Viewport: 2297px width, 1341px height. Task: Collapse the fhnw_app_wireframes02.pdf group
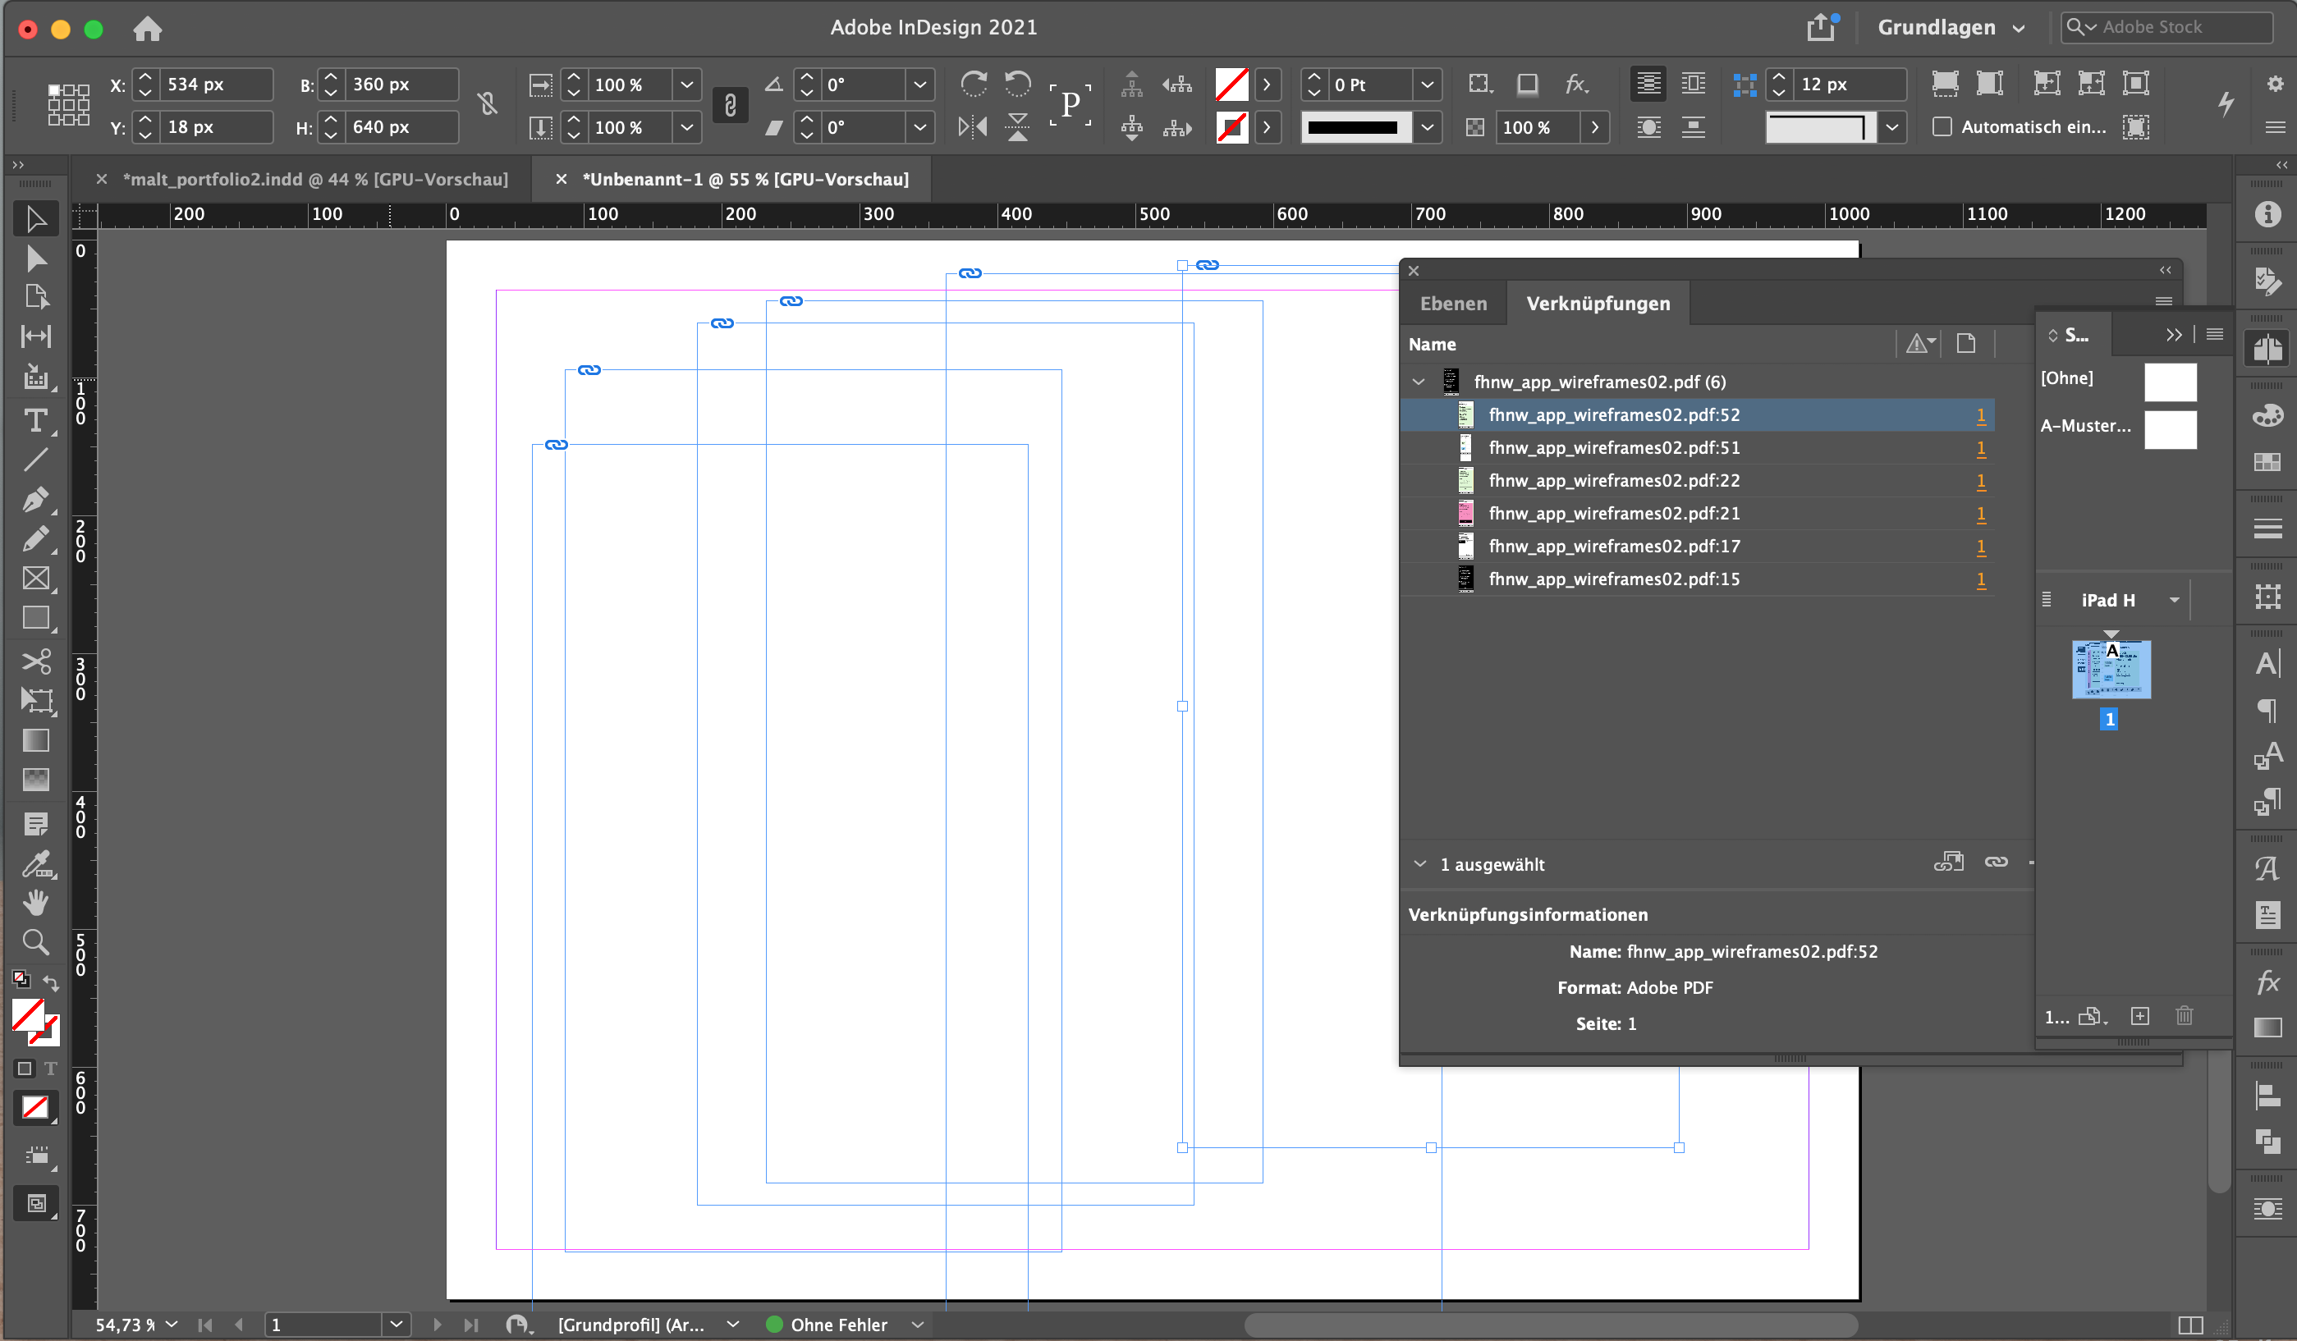point(1419,381)
